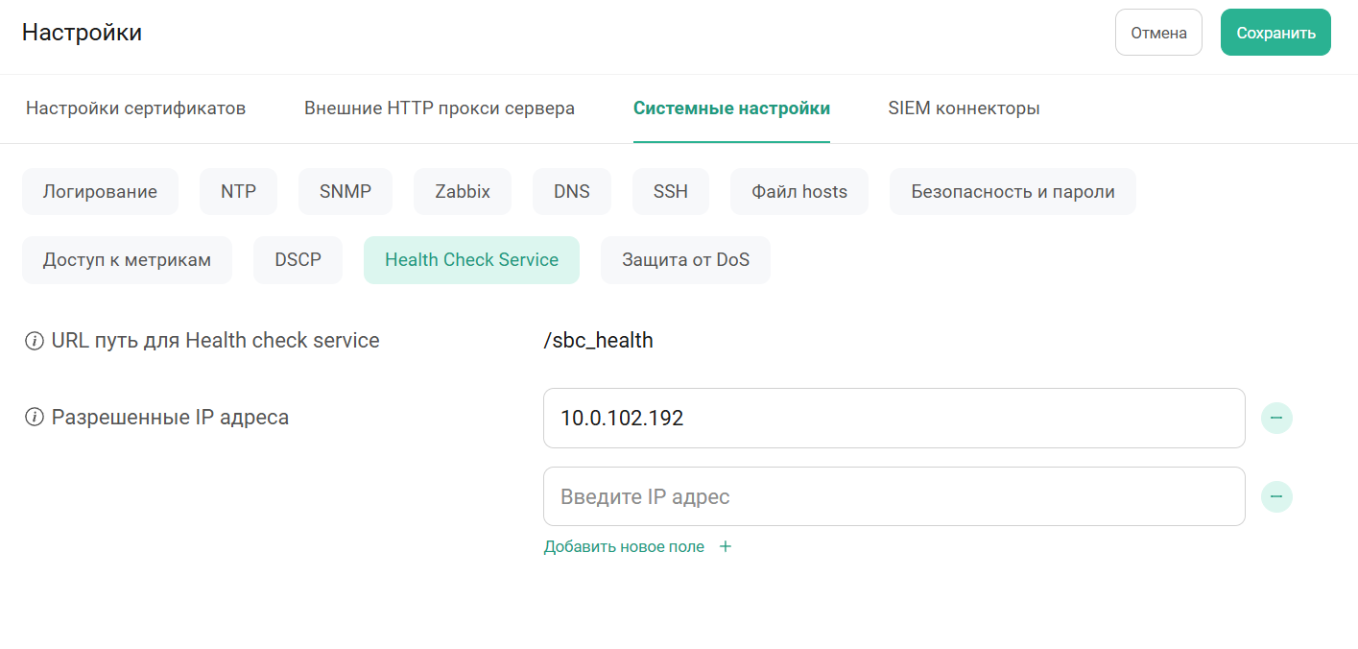Remove the 10.0.102.192 IP address row
The width and height of the screenshot is (1358, 649).
pos(1276,419)
